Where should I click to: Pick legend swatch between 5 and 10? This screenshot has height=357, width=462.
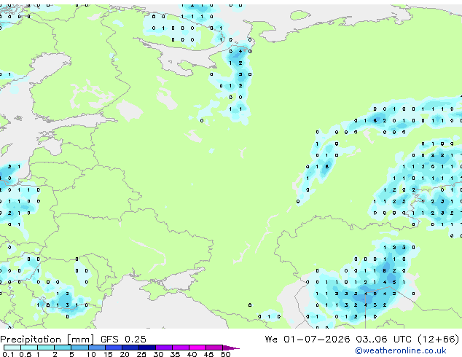pos(79,348)
